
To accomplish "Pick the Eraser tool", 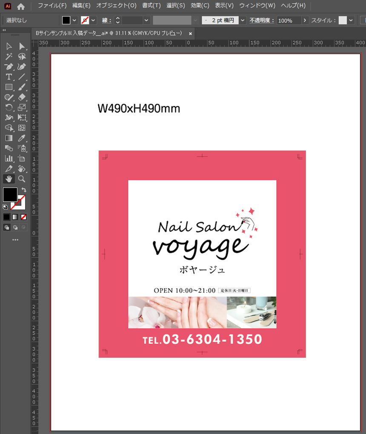I will (22, 97).
